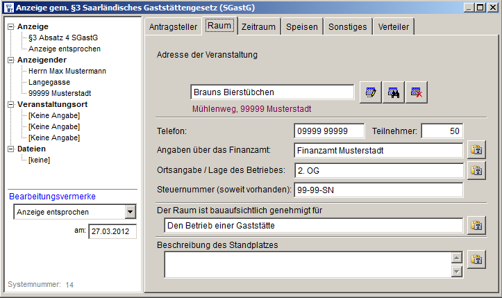
Task: Open the Bearbeitungsvermerke dropdown
Action: coord(130,212)
